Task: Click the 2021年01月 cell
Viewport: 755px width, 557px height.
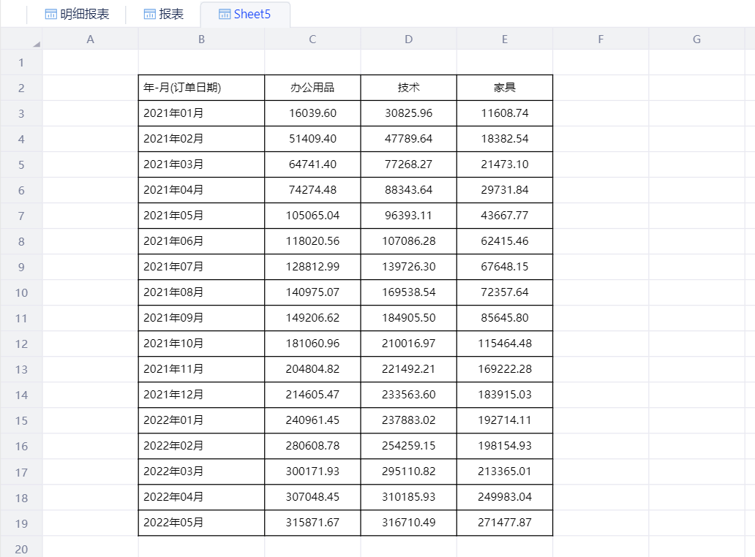Action: coord(201,113)
